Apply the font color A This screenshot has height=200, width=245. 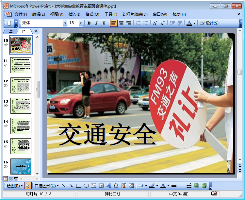coord(189,23)
